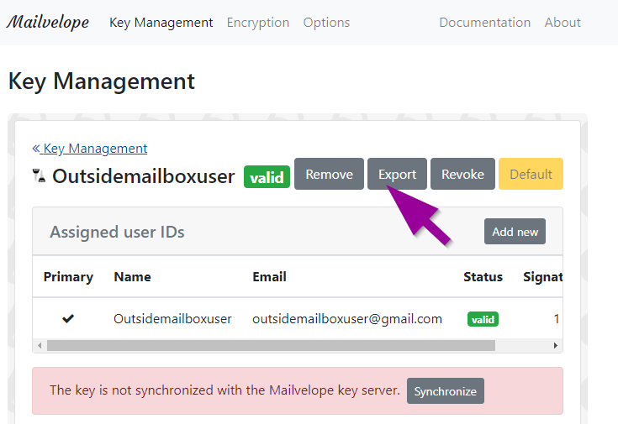618x424 pixels.
Task: Open the Documentation link in header
Action: [484, 23]
